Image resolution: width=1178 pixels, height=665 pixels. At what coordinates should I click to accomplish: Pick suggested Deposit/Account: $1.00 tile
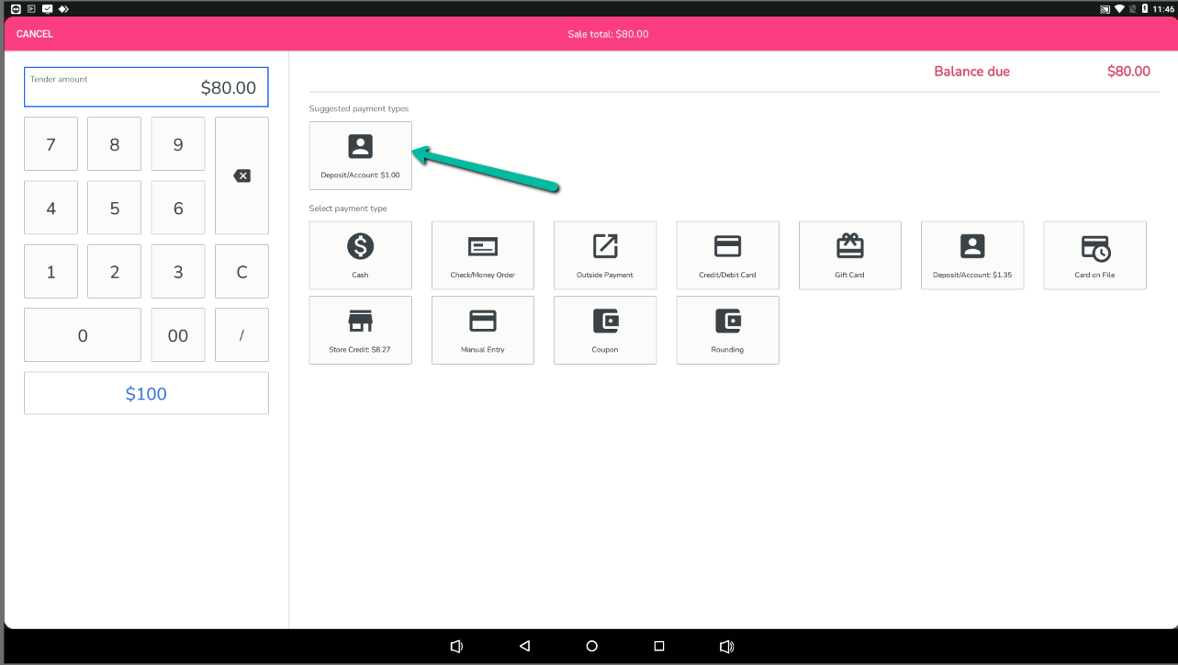click(x=360, y=155)
